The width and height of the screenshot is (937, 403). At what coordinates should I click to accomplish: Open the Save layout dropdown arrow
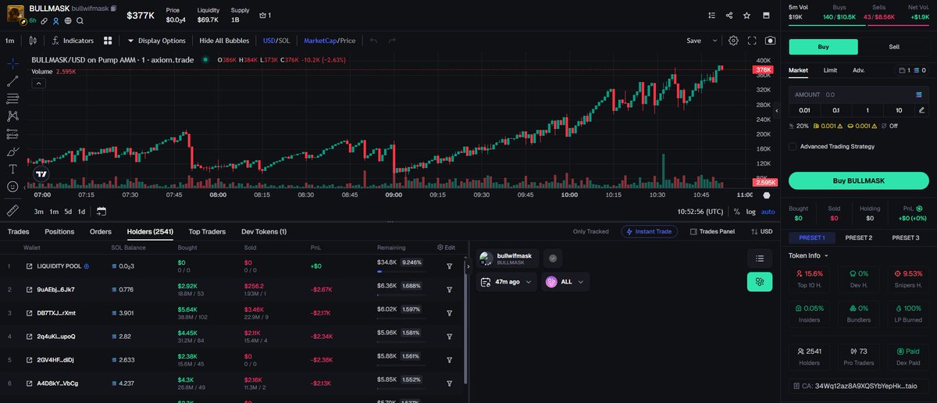pyautogui.click(x=714, y=40)
